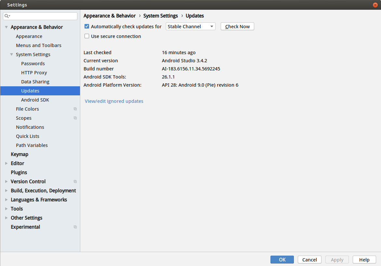Open Scopes settings

point(24,118)
